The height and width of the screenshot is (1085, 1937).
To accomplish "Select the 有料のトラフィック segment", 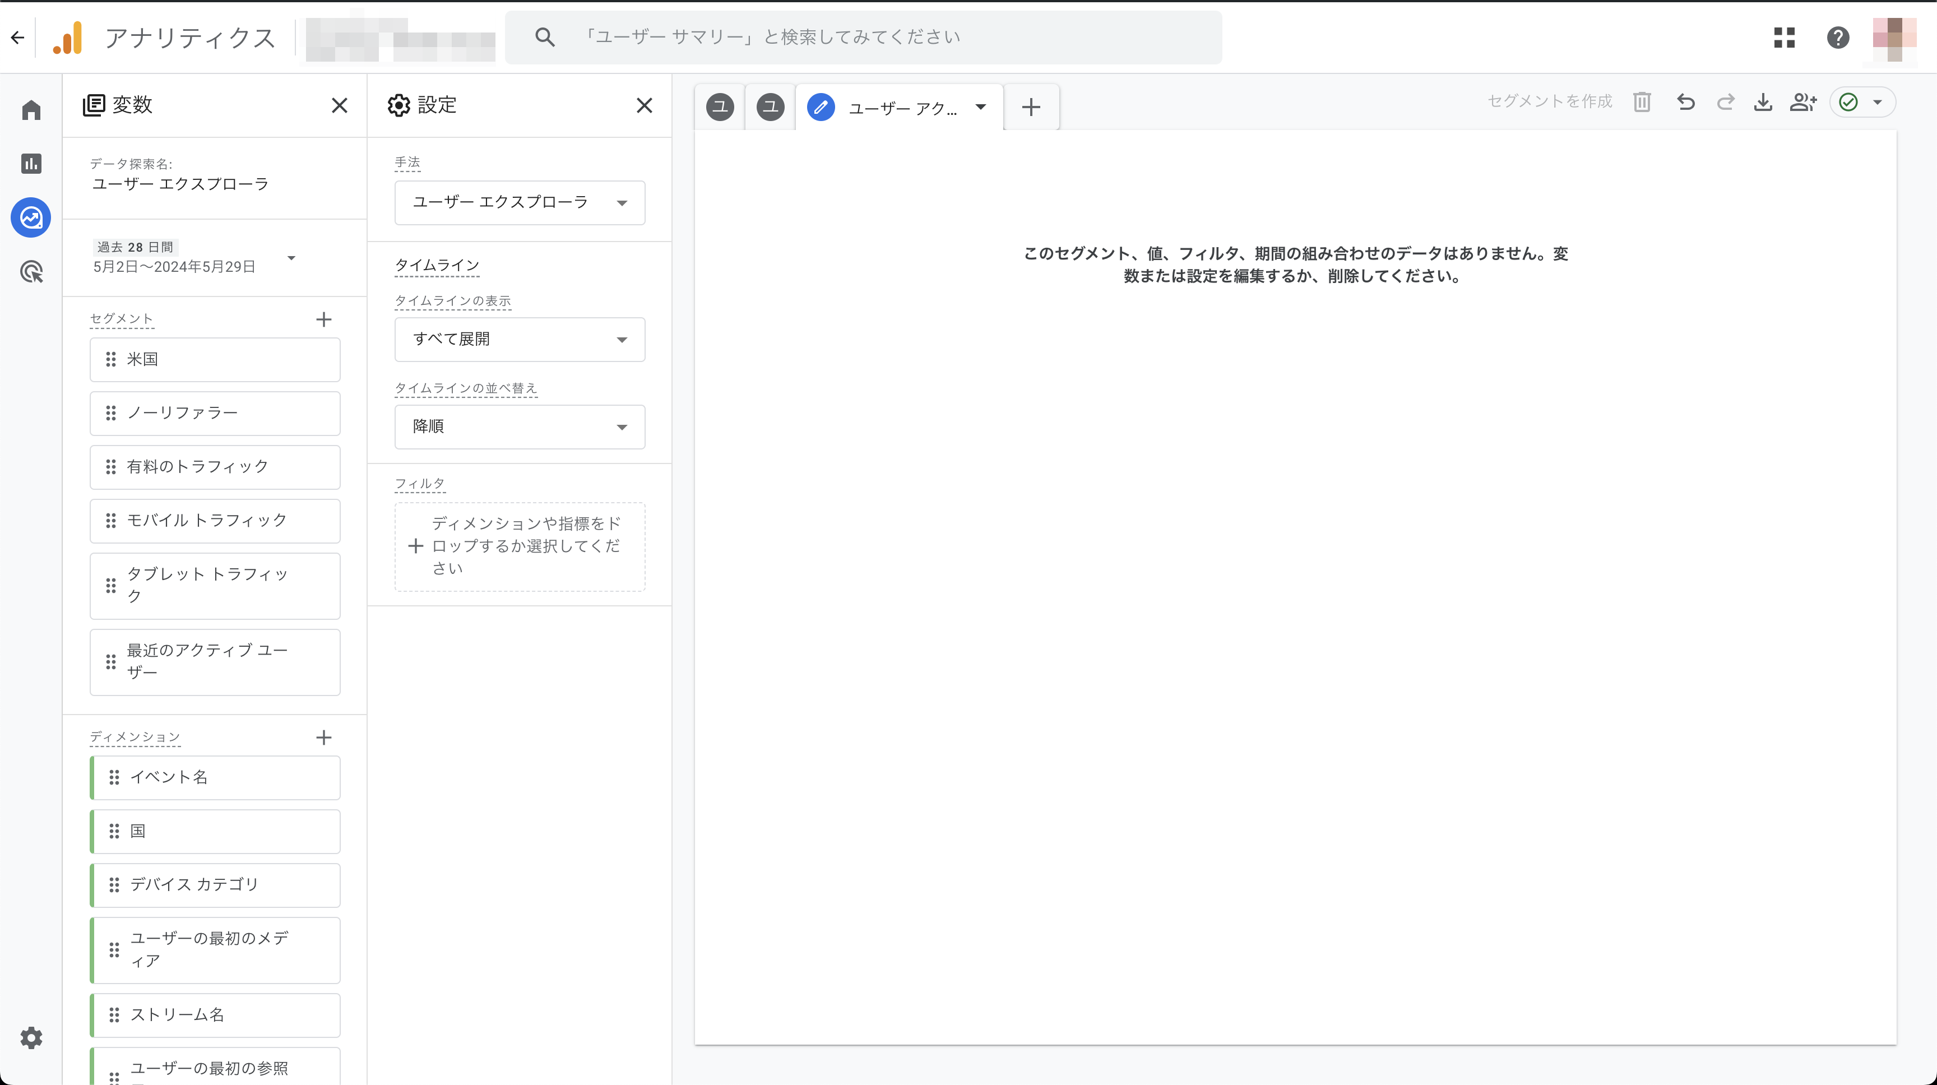I will (x=215, y=467).
